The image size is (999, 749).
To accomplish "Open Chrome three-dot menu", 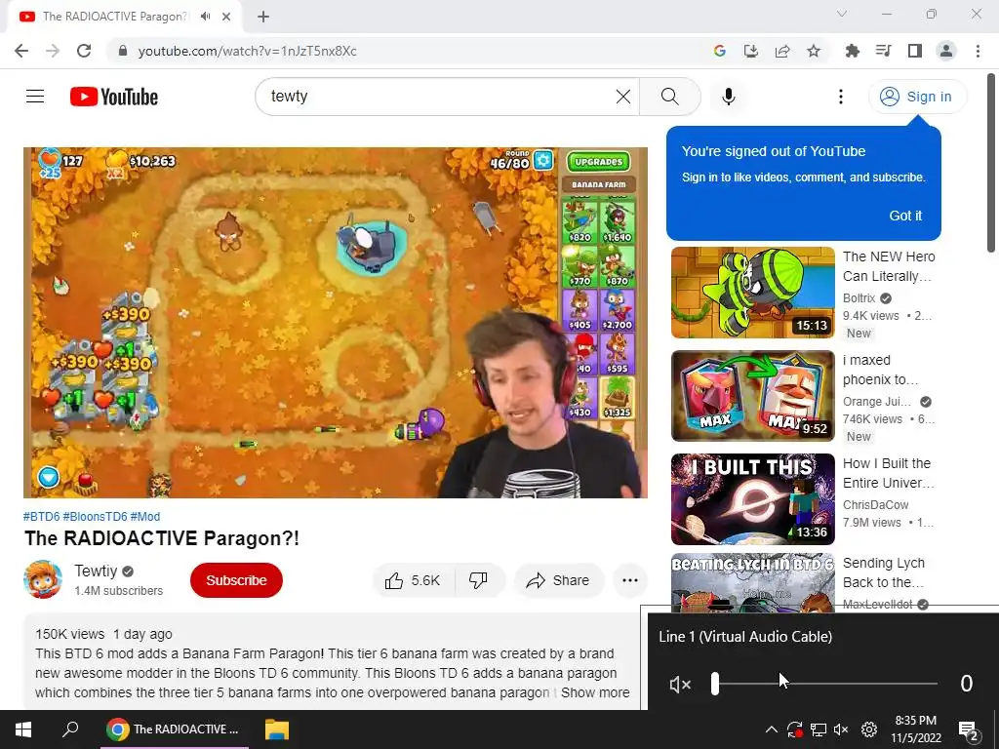I will point(978,51).
